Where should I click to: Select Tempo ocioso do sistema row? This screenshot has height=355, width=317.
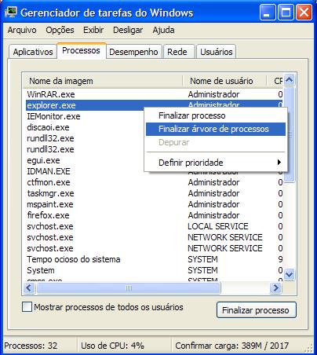(154, 259)
